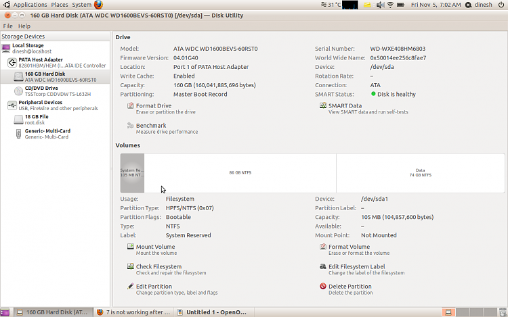Click the Master Boot Record value

(200, 95)
